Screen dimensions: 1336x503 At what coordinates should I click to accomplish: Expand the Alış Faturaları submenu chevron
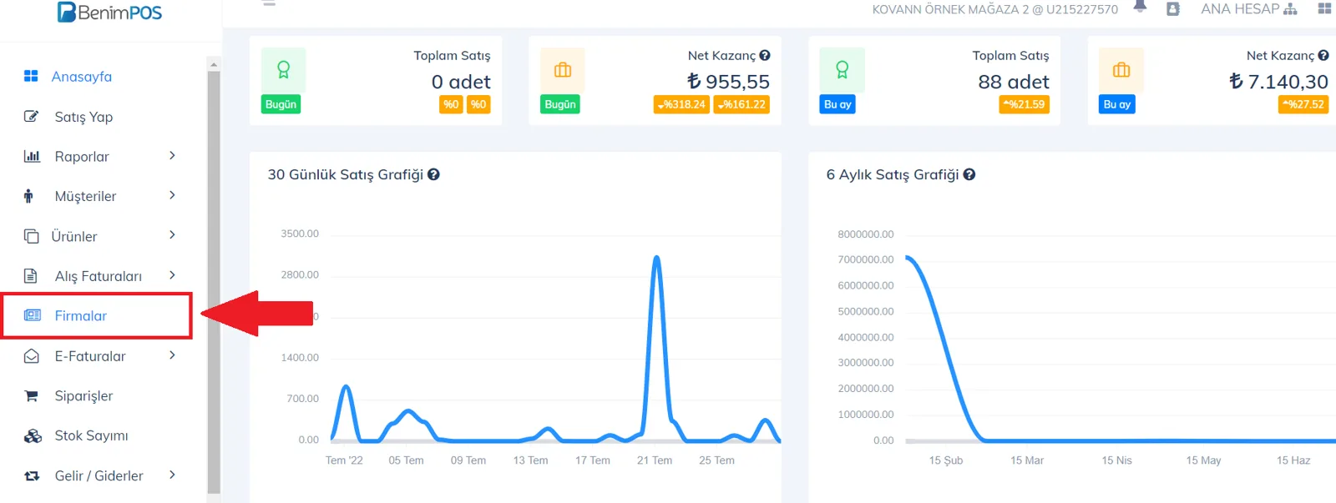pos(172,275)
